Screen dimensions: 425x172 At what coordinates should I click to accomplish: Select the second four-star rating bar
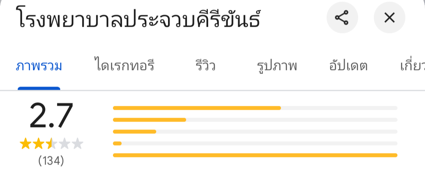pyautogui.click(x=255, y=120)
